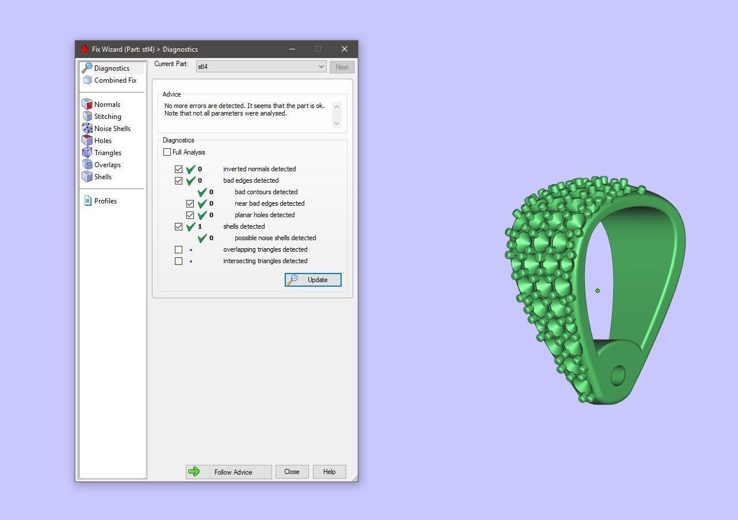This screenshot has width=738, height=520.
Task: Uncheck shells detected checkbox
Action: pyautogui.click(x=178, y=226)
